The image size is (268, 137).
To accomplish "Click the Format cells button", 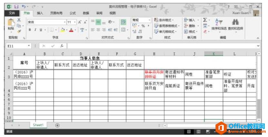I will (191, 32).
